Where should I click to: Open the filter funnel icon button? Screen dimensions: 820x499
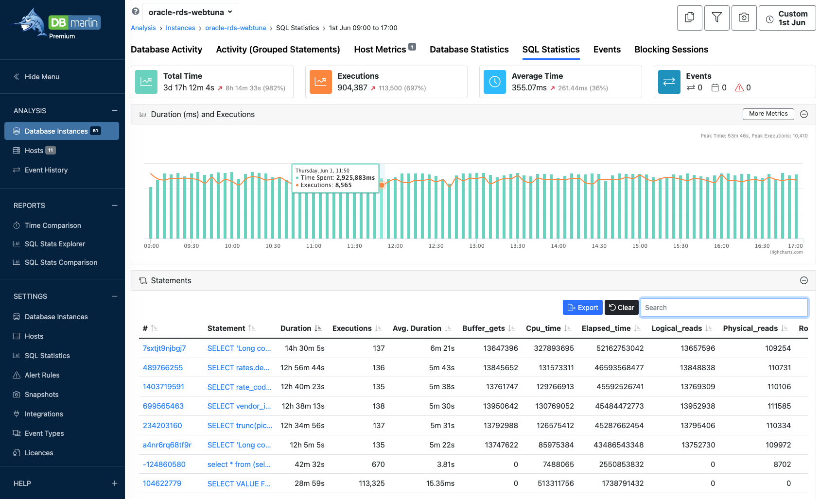[716, 18]
